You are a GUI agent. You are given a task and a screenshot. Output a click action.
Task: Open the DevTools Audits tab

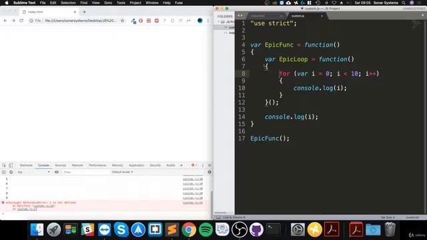pyautogui.click(x=171, y=165)
